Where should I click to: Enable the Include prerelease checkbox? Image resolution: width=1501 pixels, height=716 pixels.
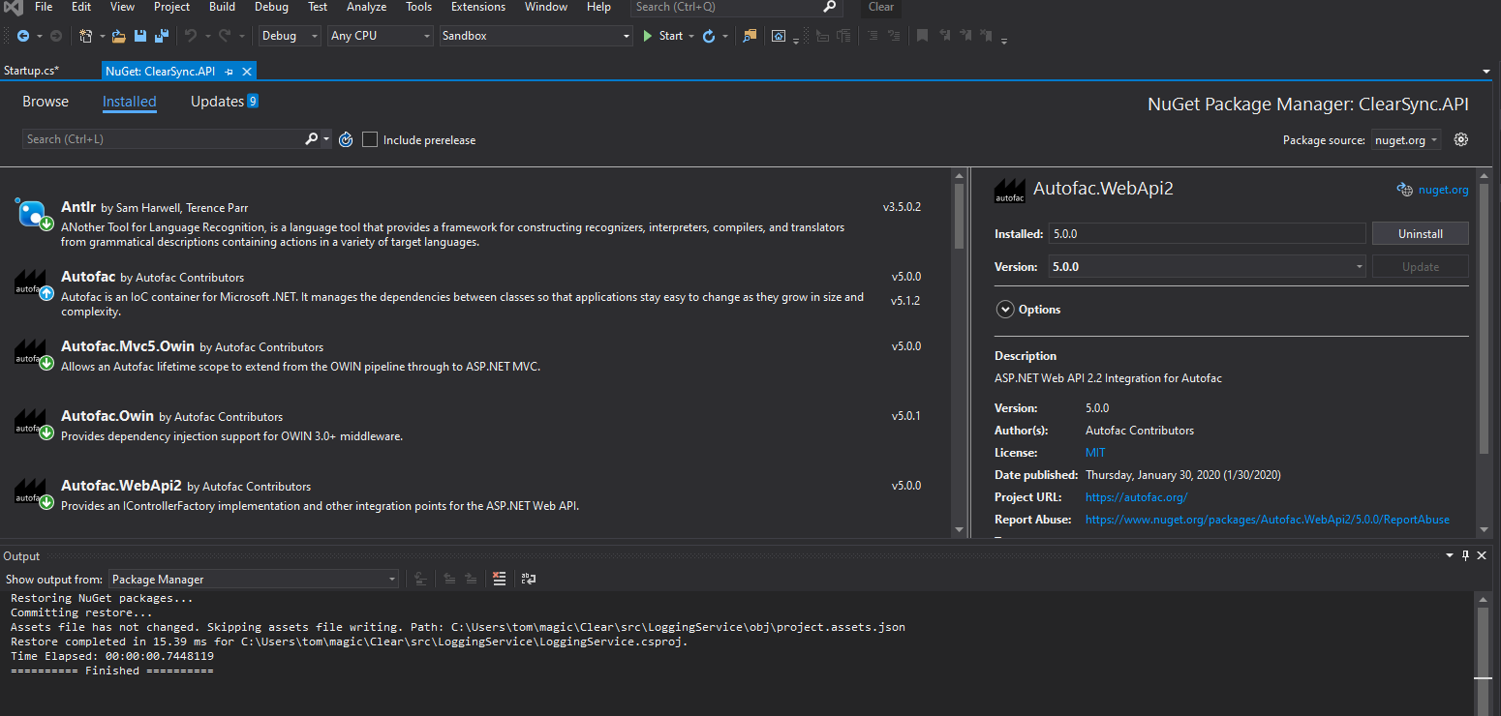[x=370, y=139]
